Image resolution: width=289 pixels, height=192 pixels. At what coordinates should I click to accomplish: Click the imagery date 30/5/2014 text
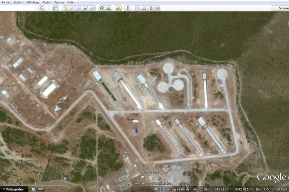(199, 189)
